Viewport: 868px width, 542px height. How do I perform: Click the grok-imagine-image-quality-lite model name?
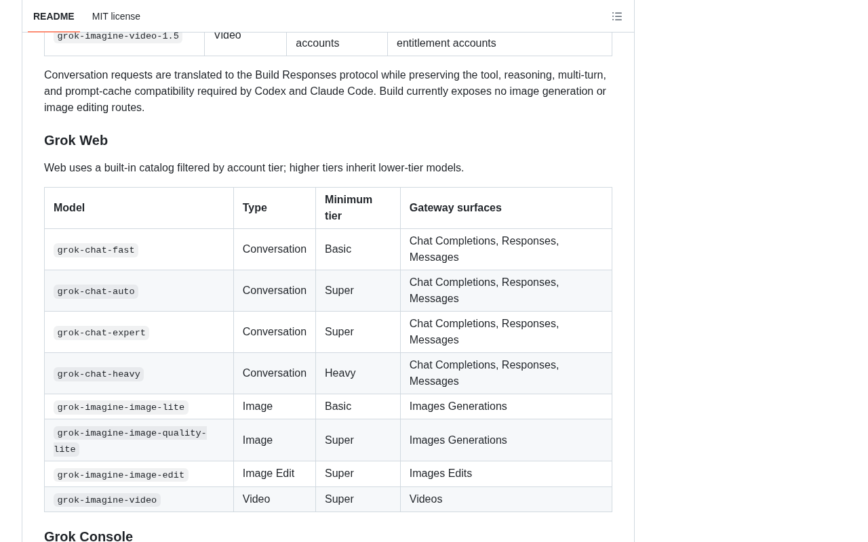tap(130, 441)
